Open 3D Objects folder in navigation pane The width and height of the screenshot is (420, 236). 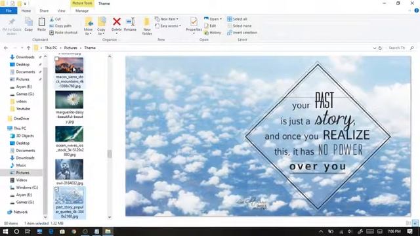click(x=25, y=136)
